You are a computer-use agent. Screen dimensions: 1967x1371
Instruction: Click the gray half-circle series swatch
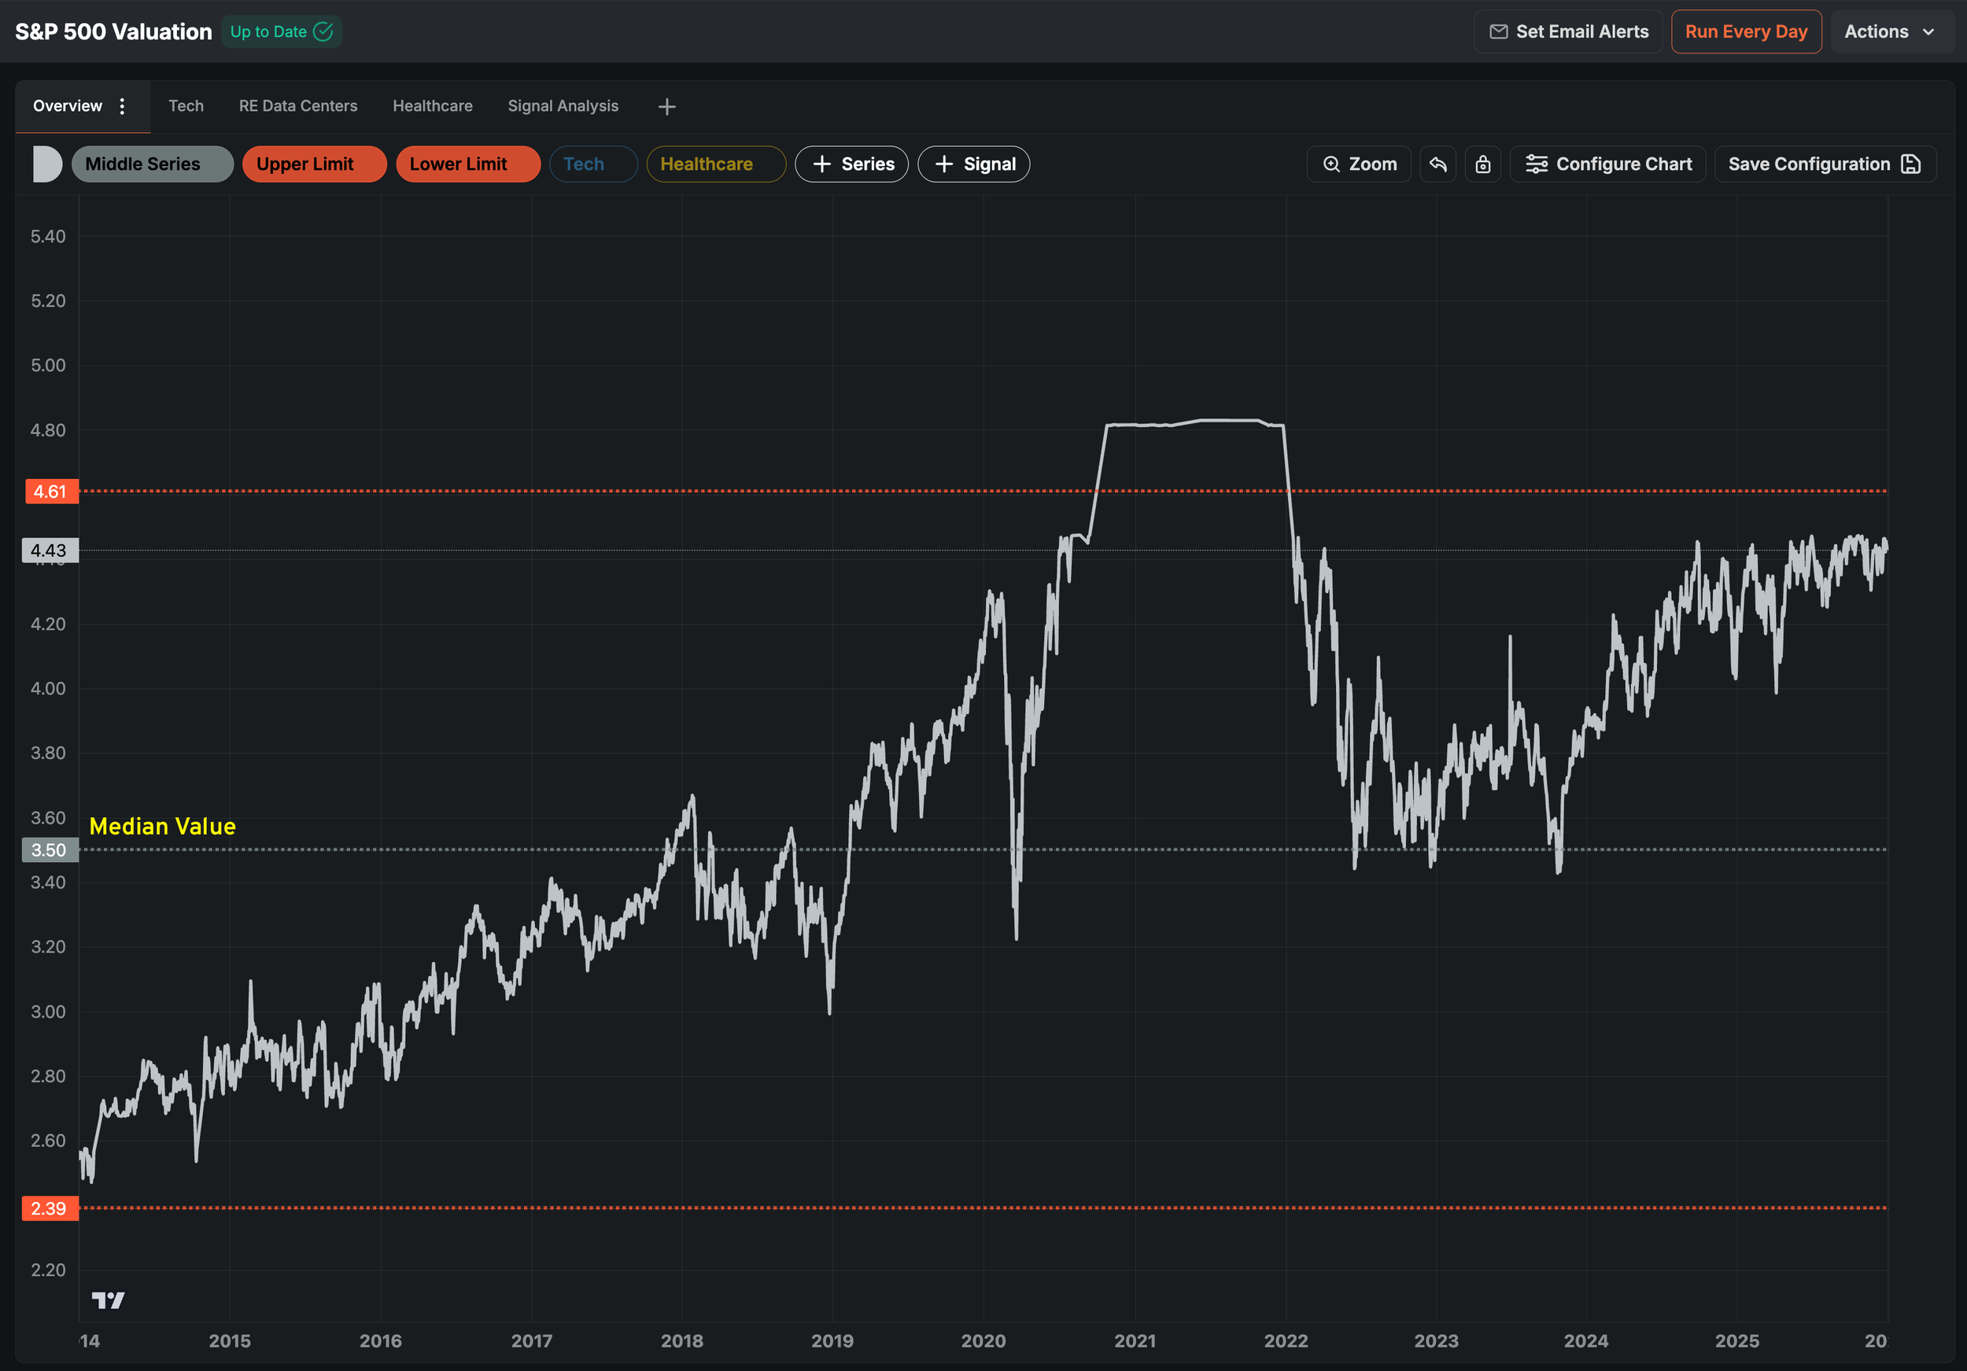(47, 164)
